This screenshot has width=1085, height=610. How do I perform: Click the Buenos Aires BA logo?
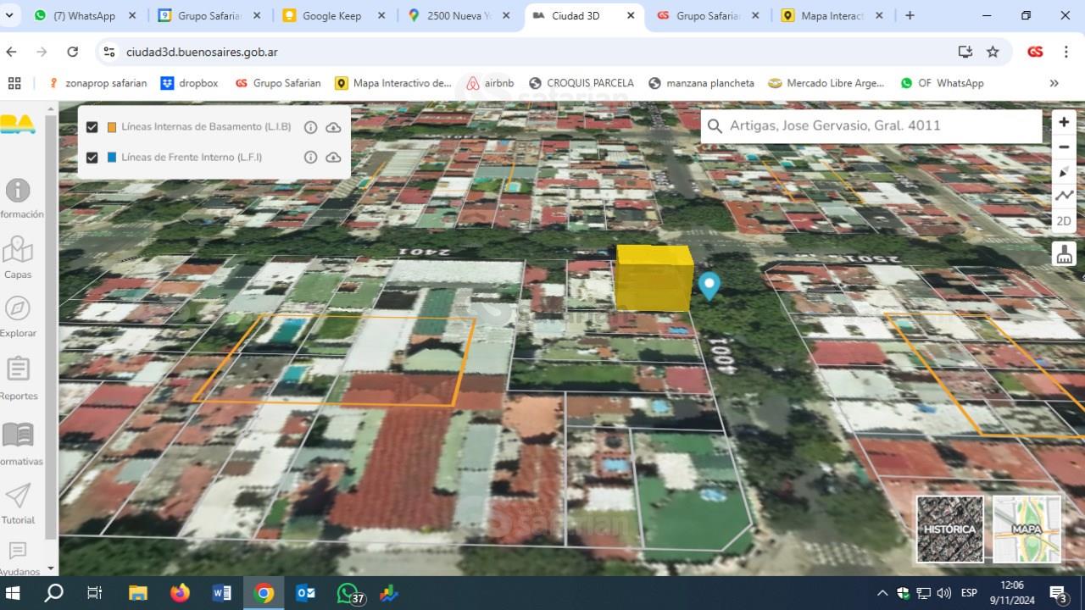point(18,125)
